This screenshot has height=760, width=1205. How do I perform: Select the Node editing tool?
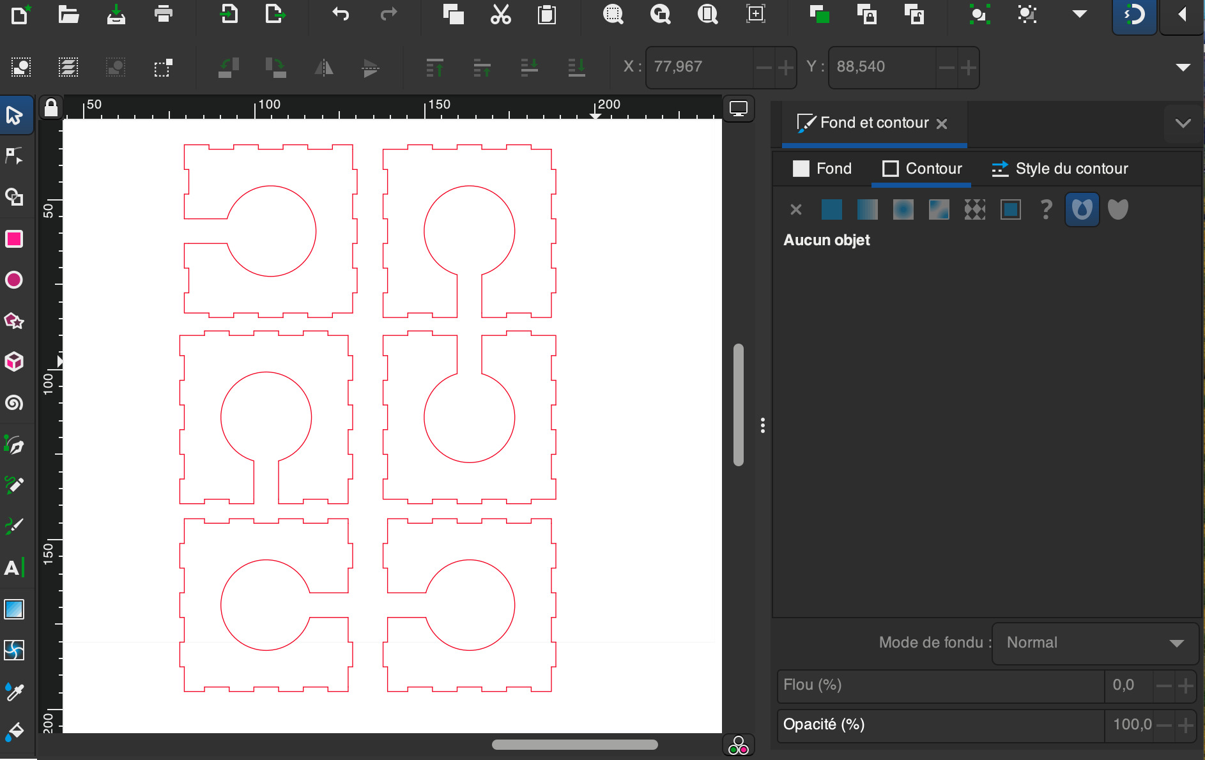tap(14, 156)
